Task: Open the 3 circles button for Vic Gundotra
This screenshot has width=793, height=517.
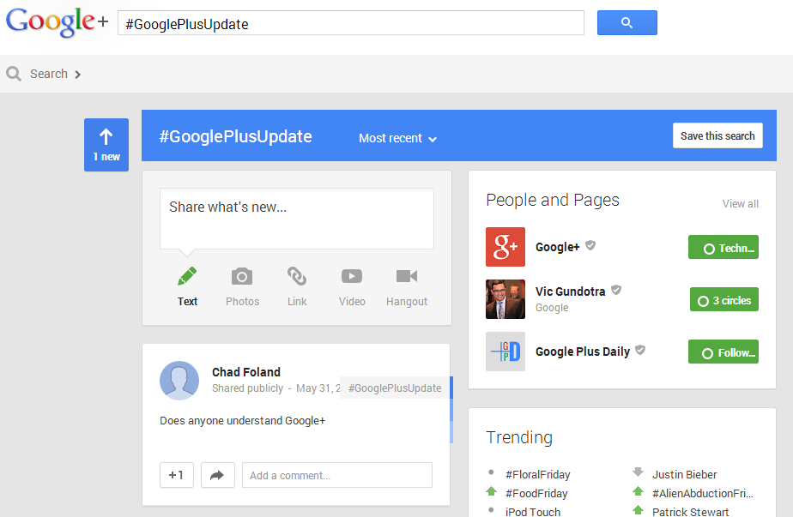Action: point(724,300)
